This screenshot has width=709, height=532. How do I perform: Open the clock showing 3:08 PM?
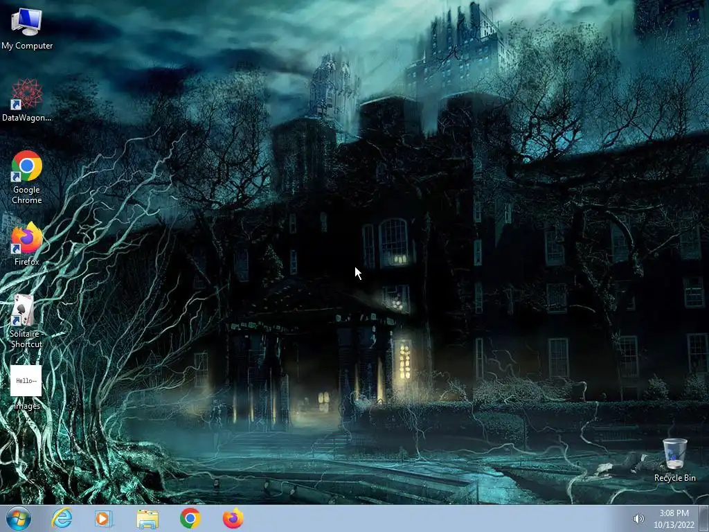tap(674, 519)
